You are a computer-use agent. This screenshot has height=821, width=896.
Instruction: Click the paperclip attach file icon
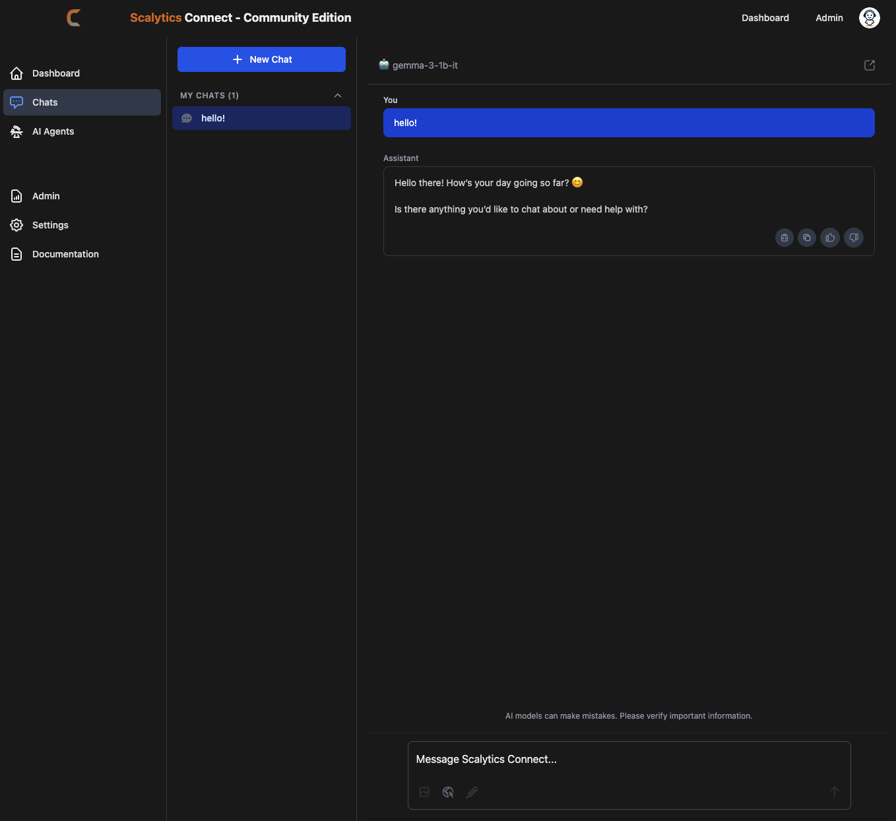click(472, 792)
